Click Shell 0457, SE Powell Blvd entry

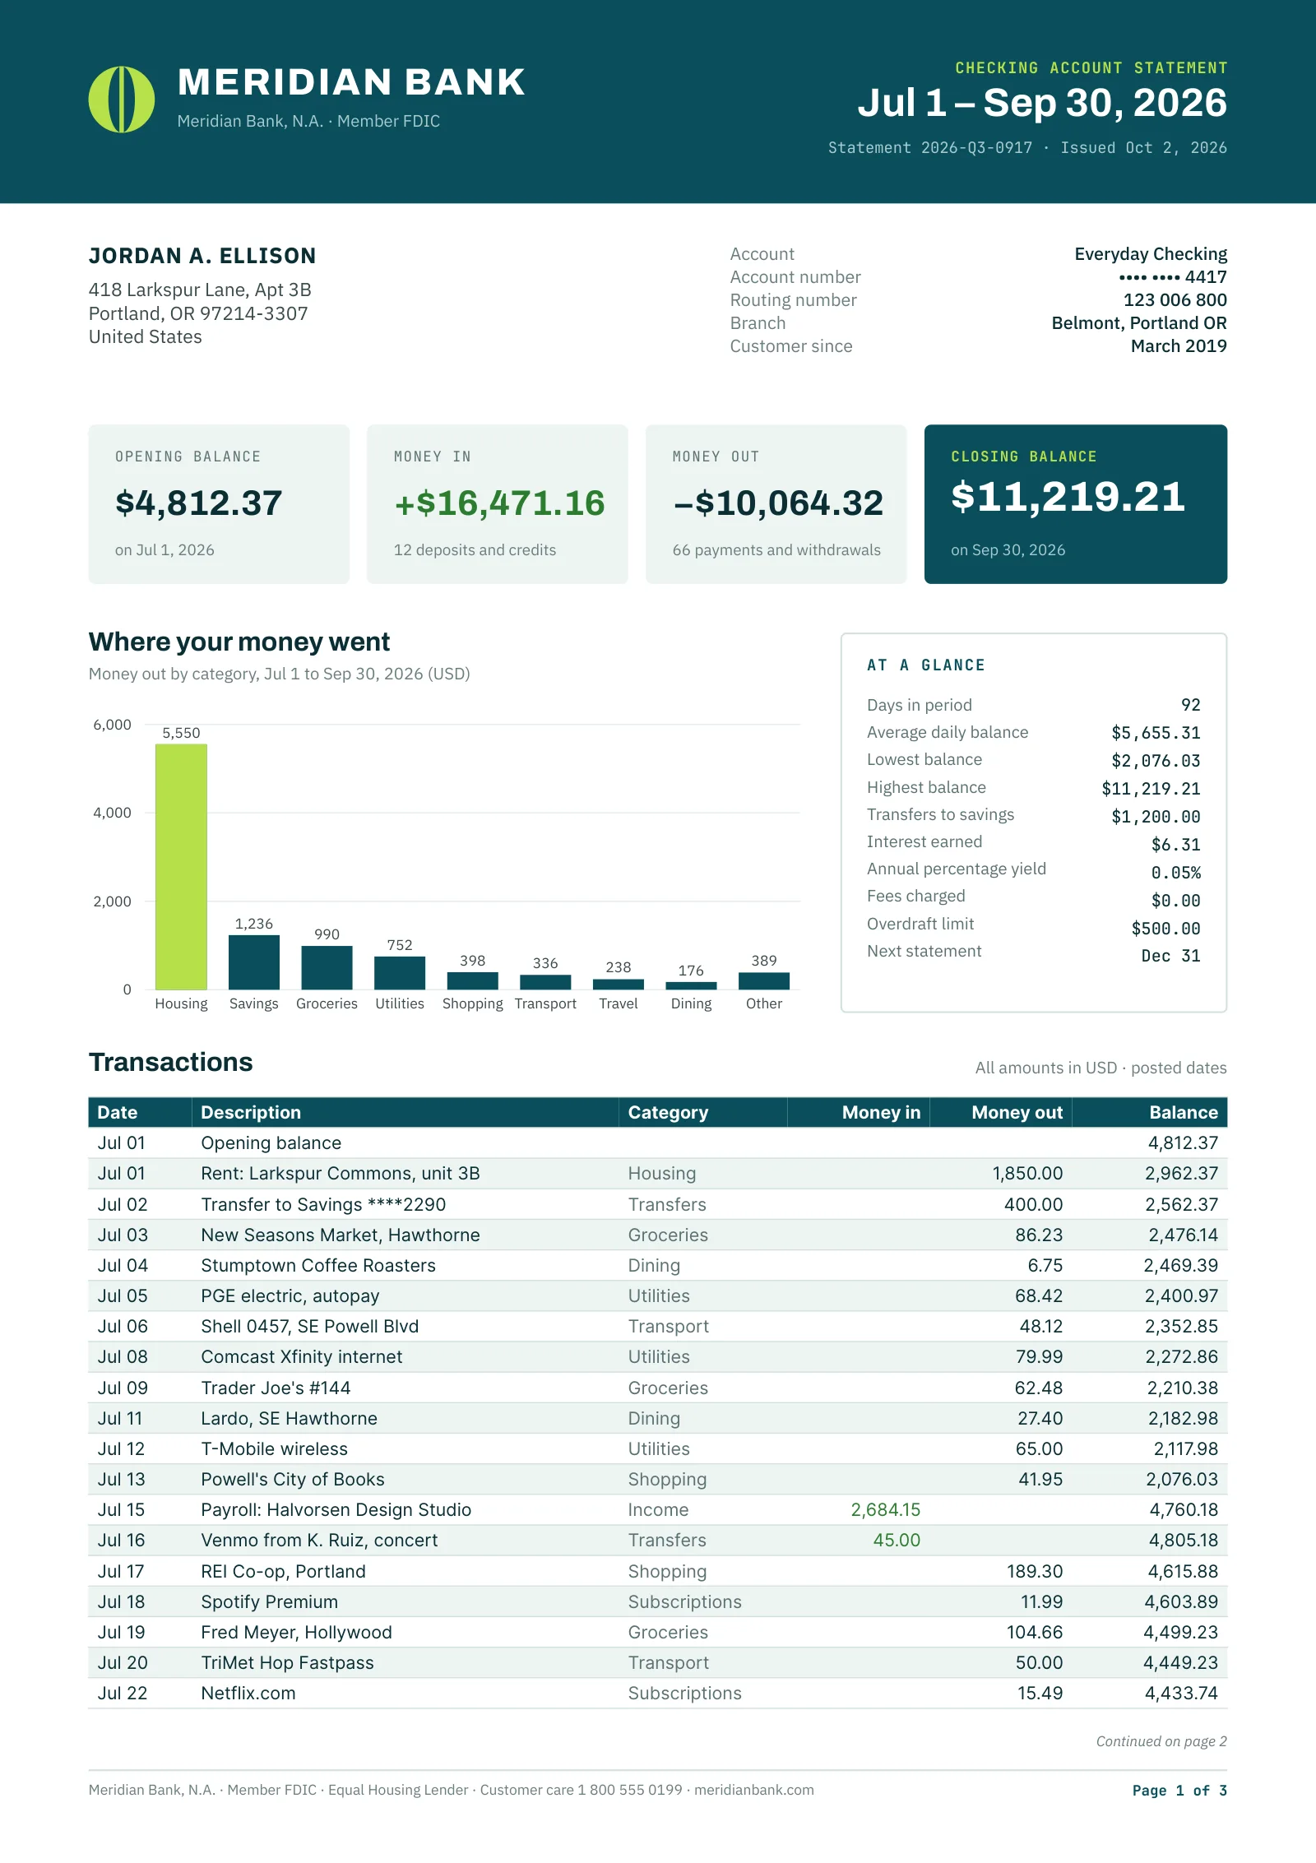coord(658,1326)
